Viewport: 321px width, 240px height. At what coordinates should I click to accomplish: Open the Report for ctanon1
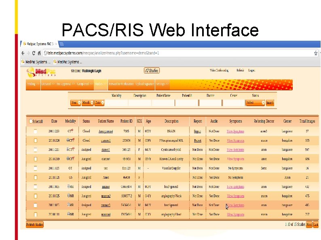click(198, 140)
